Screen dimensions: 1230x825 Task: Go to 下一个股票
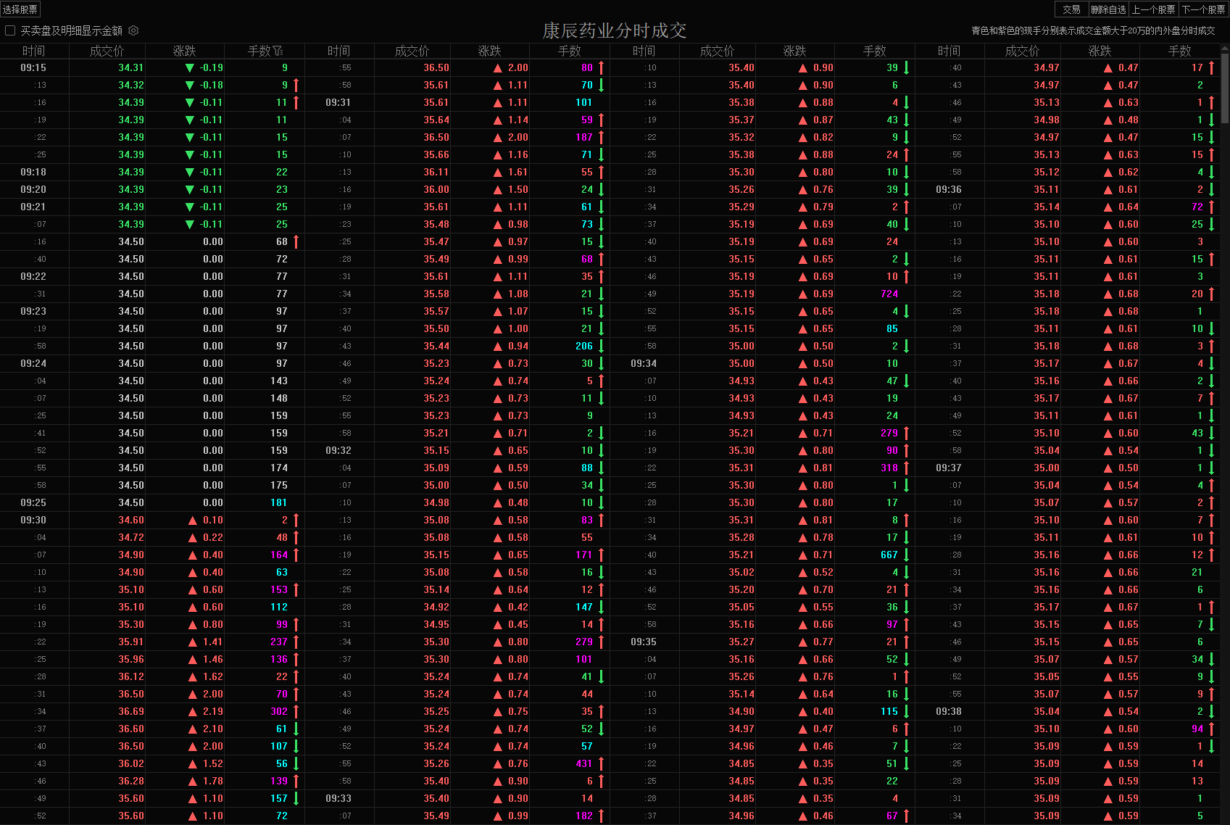(x=1203, y=9)
